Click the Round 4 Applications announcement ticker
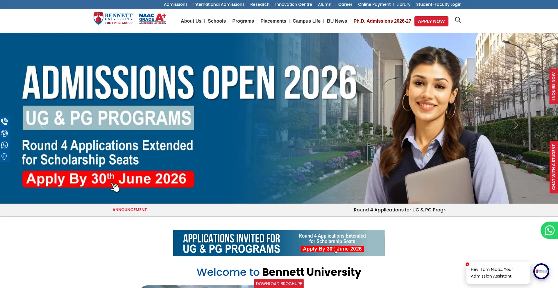This screenshot has width=558, height=288. click(x=399, y=210)
